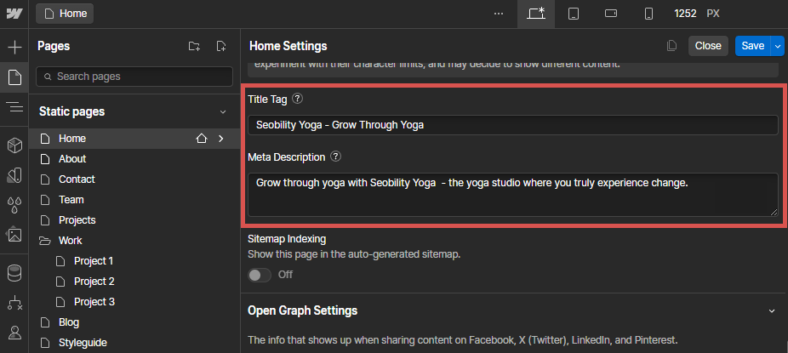Open the CMS collections database icon
788x353 pixels.
coord(14,273)
